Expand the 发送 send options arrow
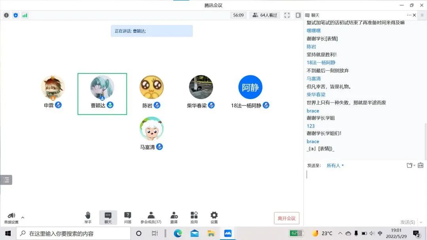 point(421,222)
